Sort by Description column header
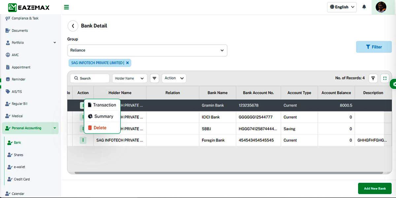Viewport: 396px width, 198px height. tap(373, 93)
